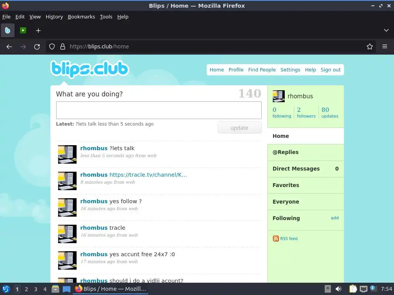
Task: Click the padlock site info icon
Action: click(63, 46)
